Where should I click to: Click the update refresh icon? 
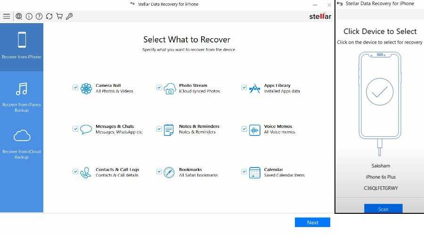(x=49, y=16)
